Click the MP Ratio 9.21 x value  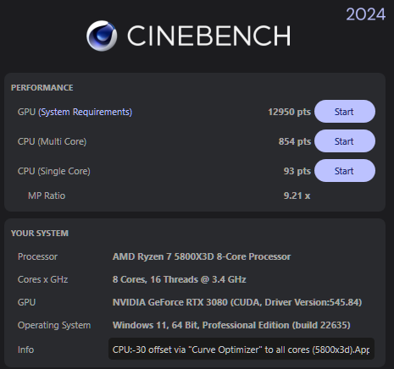coord(297,196)
